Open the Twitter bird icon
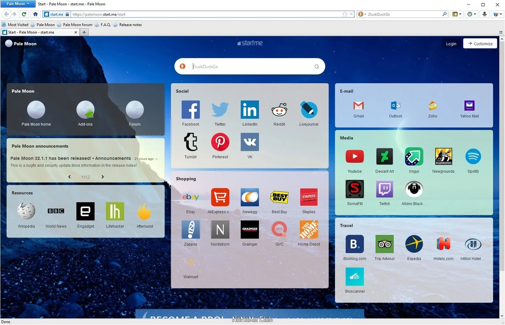This screenshot has width=505, height=325. tap(220, 110)
